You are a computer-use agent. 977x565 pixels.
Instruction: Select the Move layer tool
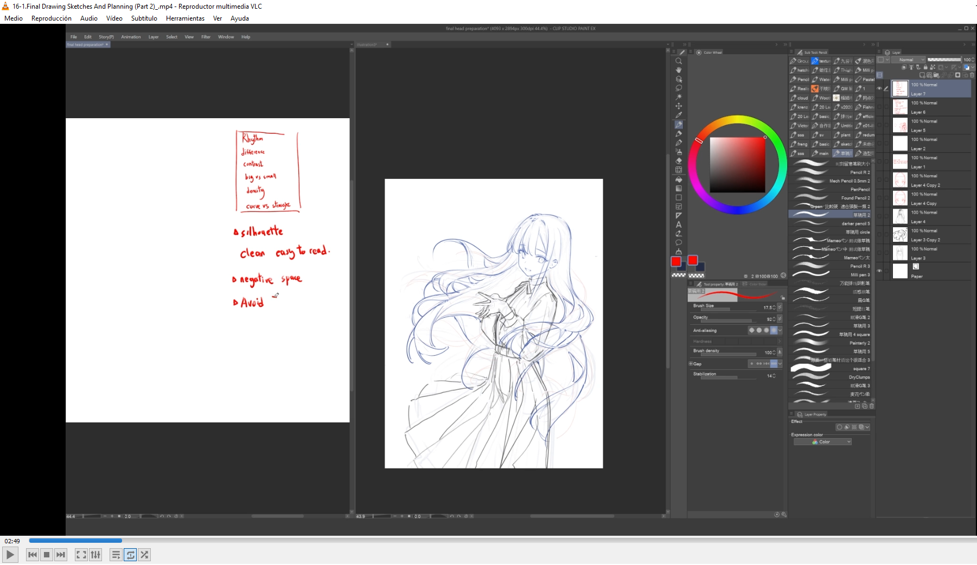click(679, 106)
